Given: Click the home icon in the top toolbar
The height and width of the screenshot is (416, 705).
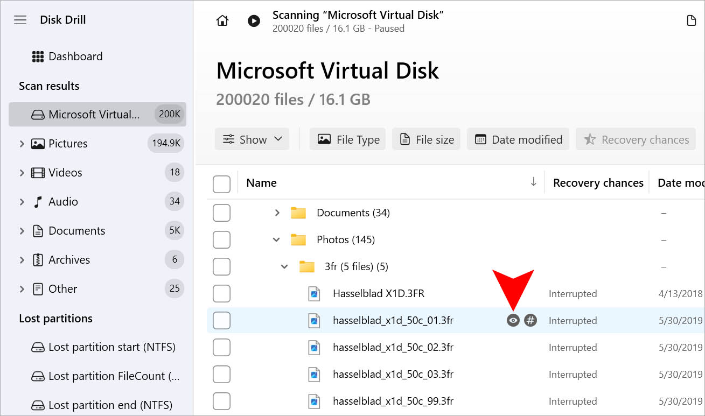Looking at the screenshot, I should click(222, 20).
